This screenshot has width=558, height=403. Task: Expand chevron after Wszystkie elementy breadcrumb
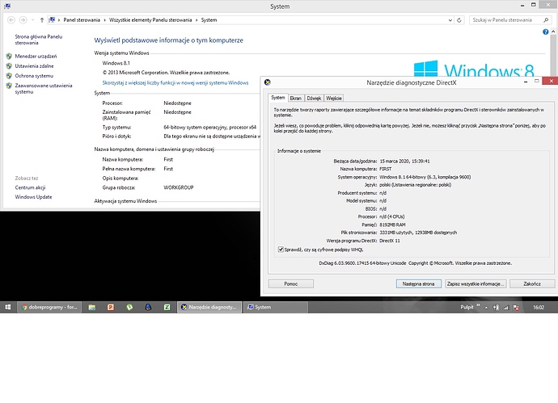point(197,20)
